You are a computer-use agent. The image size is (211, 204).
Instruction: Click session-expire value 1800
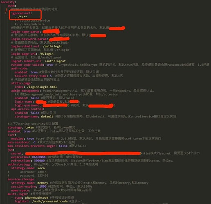point(43,186)
